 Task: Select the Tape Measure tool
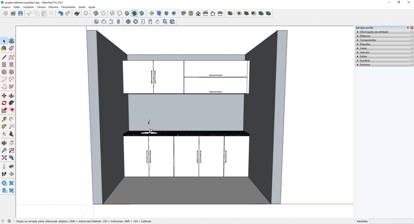tap(4, 119)
